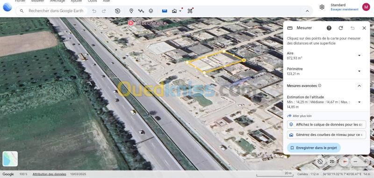Select the draw path or polygon tool
The width and height of the screenshot is (374, 178).
(141, 11)
